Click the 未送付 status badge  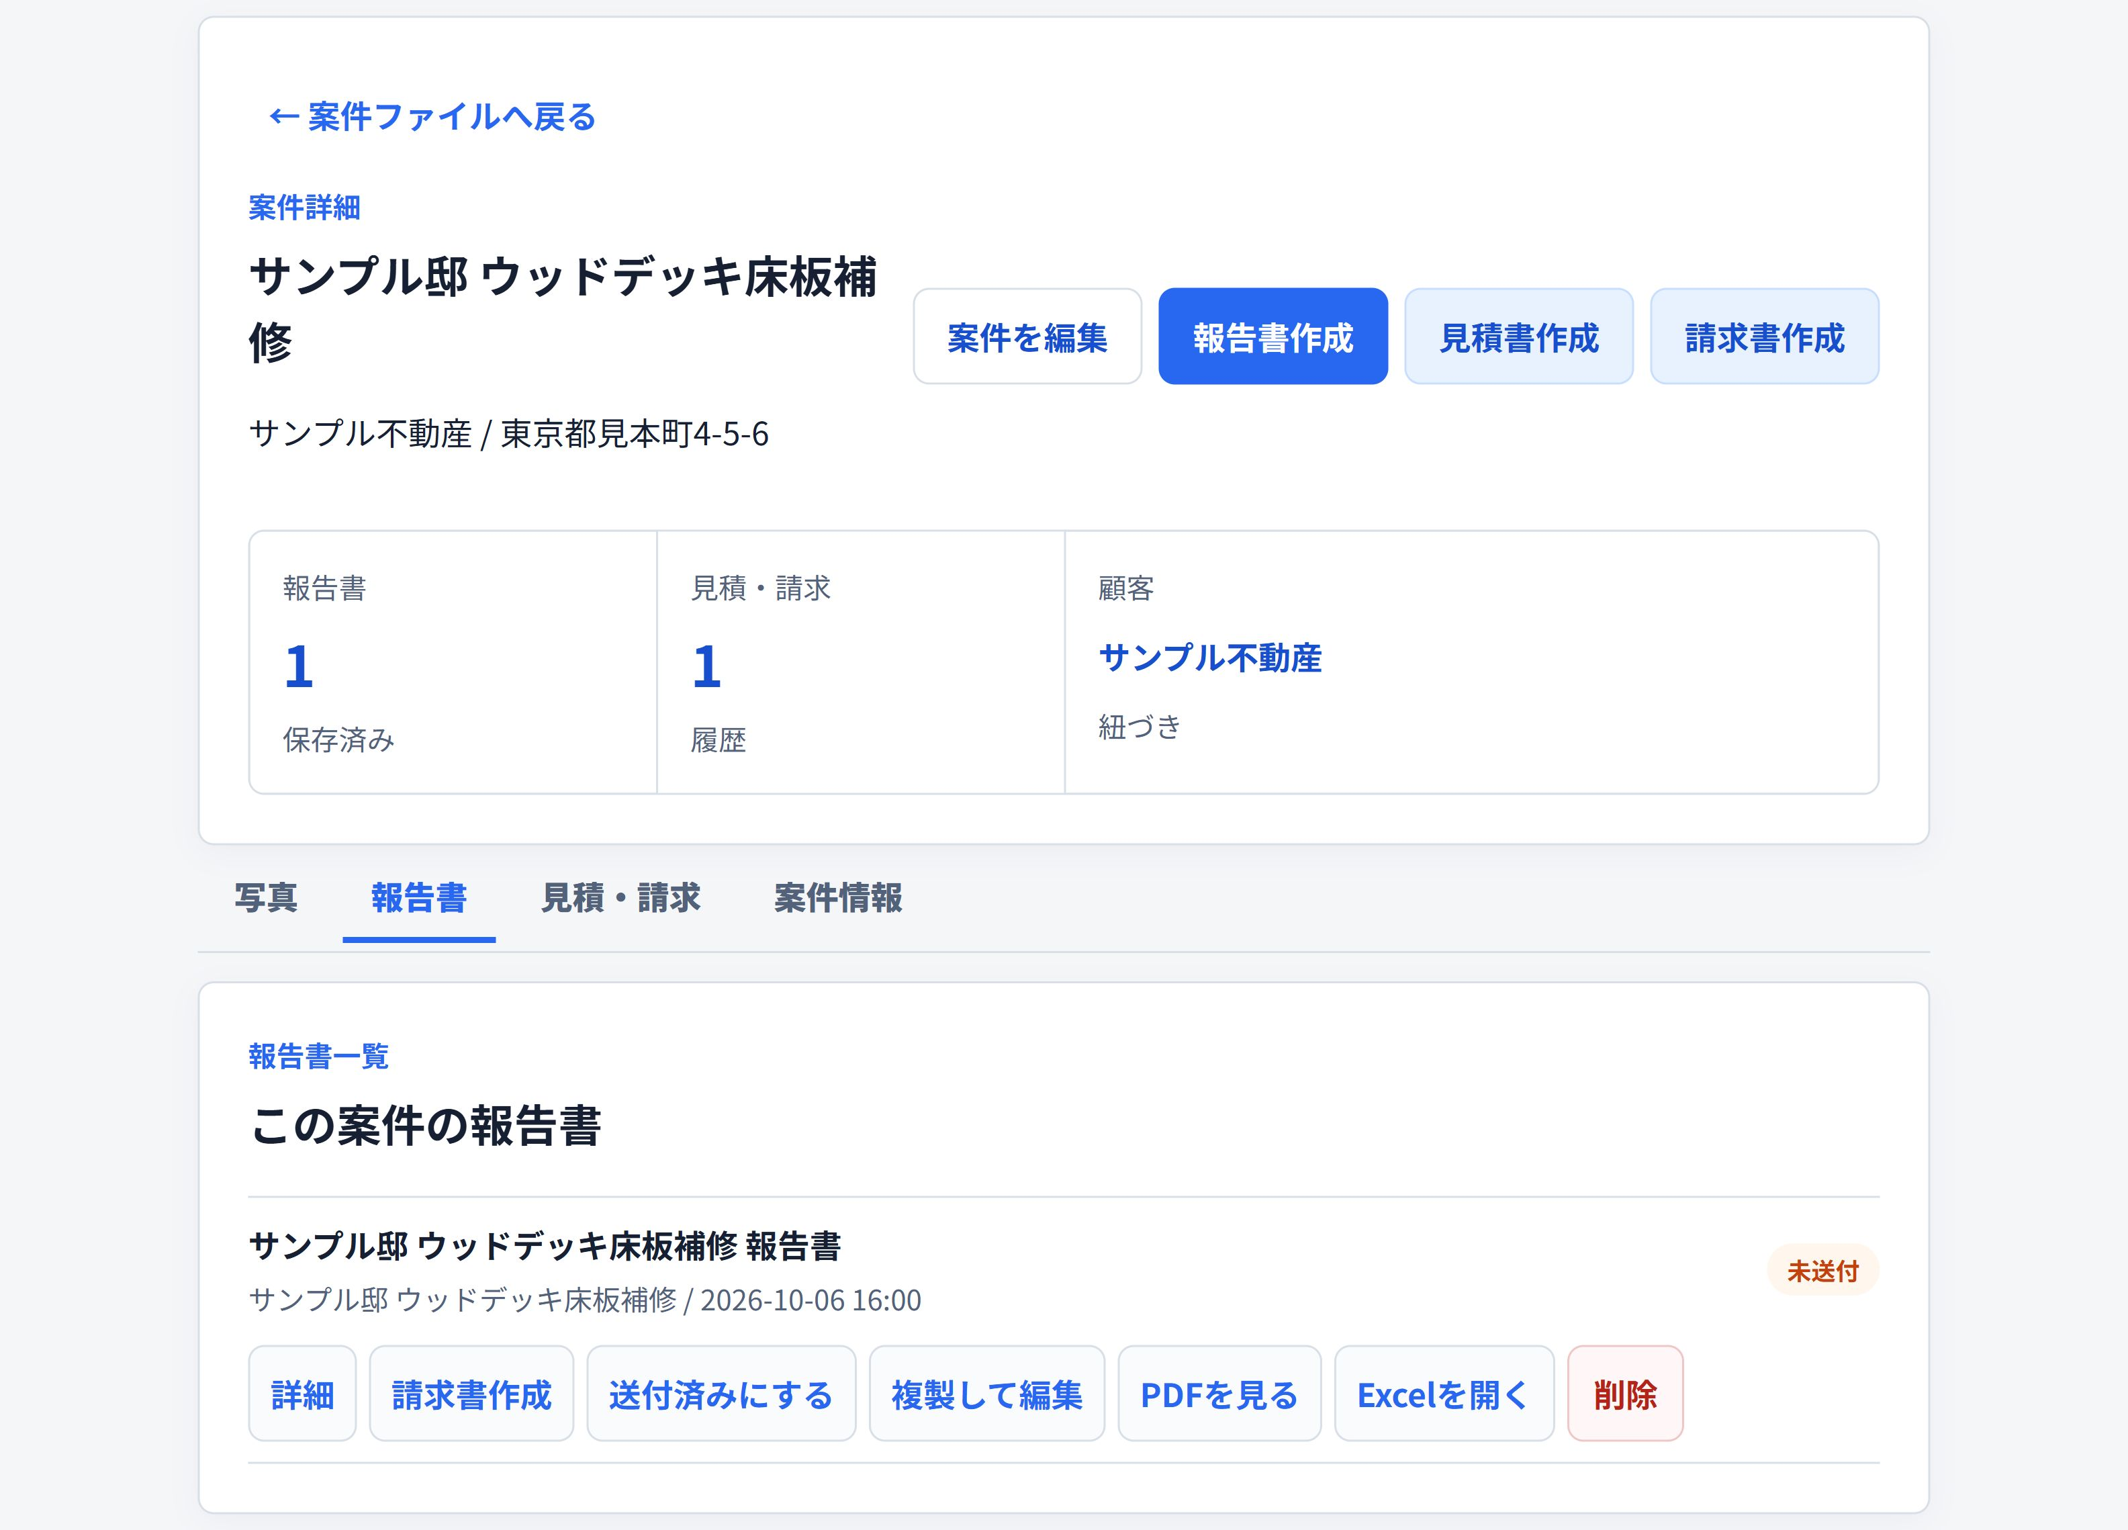pos(1823,1270)
